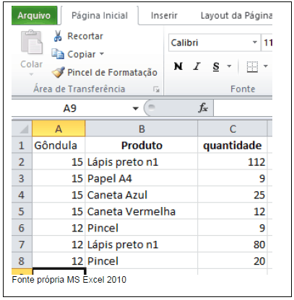The image size is (294, 300).
Task: Click the fx insert function icon
Action: (x=203, y=108)
